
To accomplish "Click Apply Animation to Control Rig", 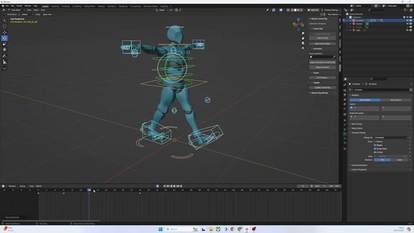I will 323,62.
